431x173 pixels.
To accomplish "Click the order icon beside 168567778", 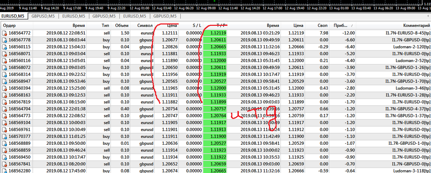I will click(x=4, y=40).
